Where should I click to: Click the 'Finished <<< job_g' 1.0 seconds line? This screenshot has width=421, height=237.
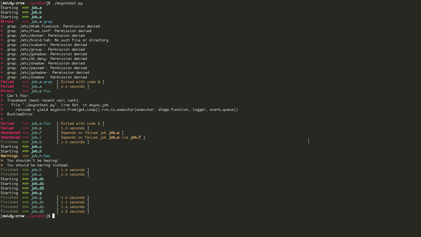(45, 197)
